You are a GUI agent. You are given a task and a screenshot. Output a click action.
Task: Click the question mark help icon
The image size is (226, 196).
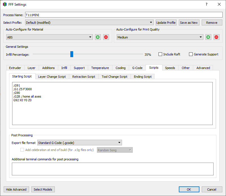coord(207,4)
